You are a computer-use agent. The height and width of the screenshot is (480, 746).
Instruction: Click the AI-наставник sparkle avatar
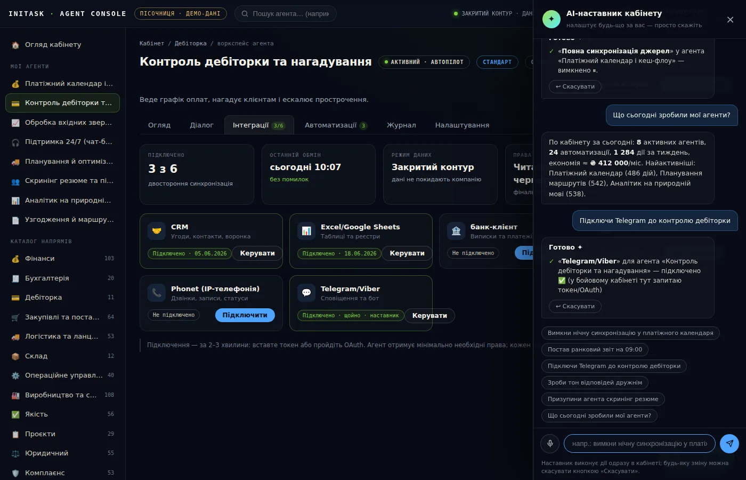click(552, 19)
